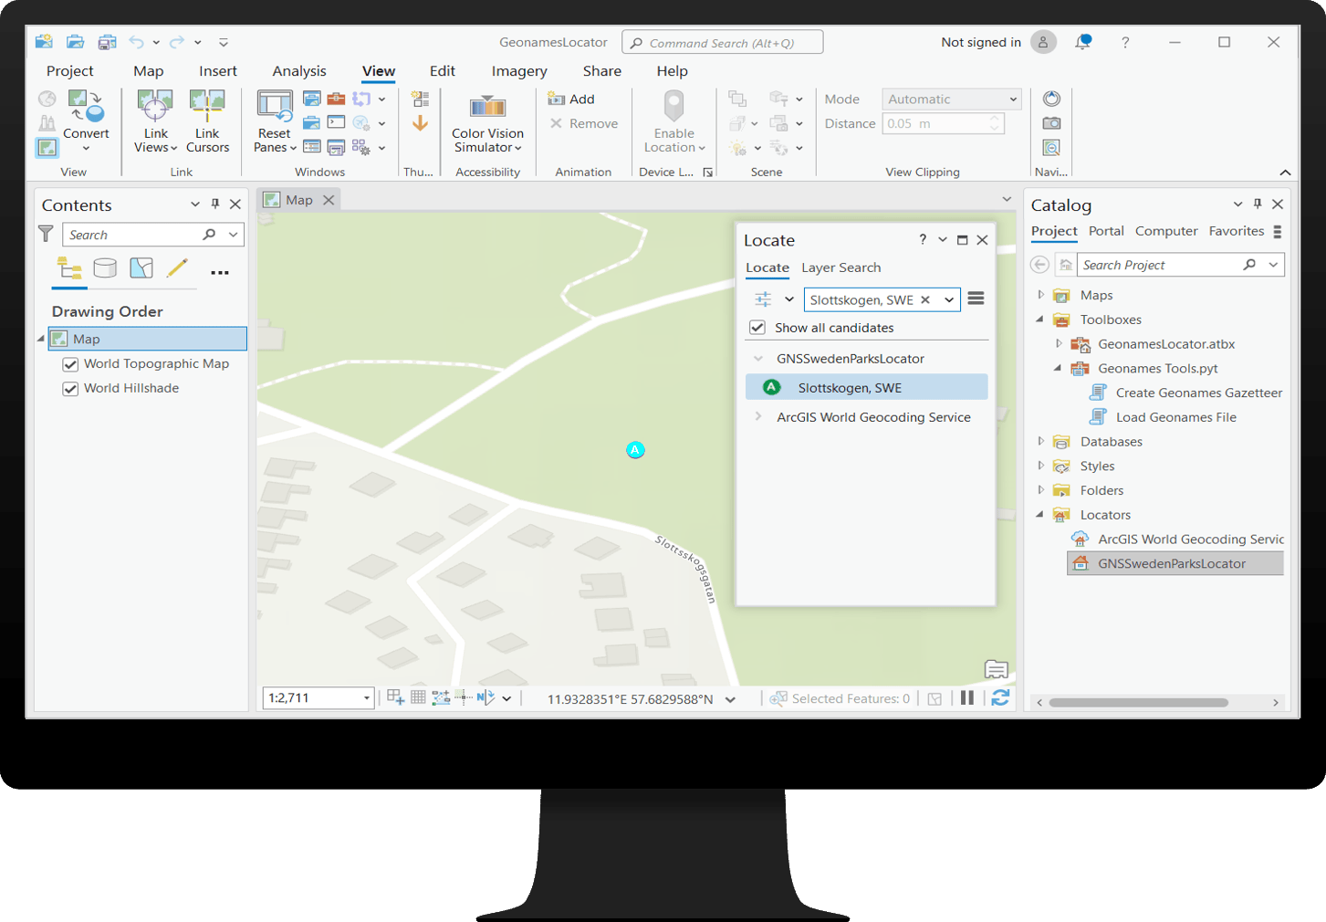Click the Command Search box
Viewport: 1326px width, 922px height.
(x=722, y=43)
